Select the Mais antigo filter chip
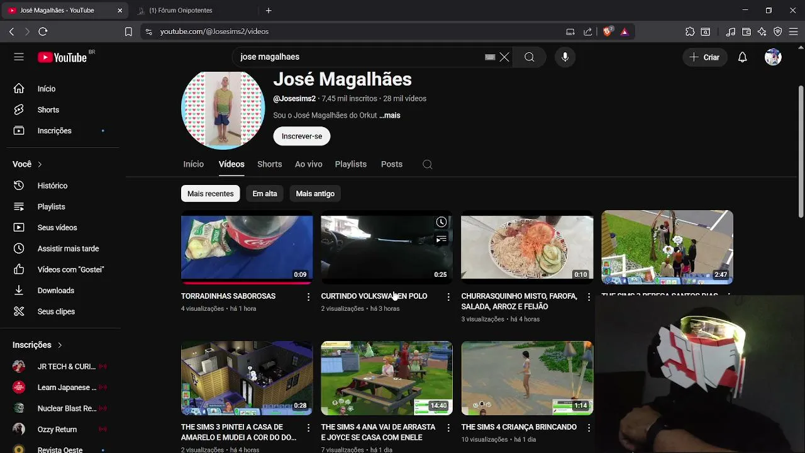The image size is (805, 453). (315, 194)
